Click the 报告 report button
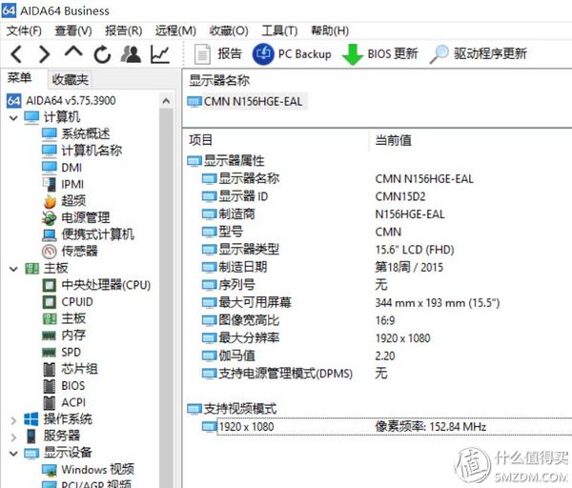 click(x=217, y=54)
